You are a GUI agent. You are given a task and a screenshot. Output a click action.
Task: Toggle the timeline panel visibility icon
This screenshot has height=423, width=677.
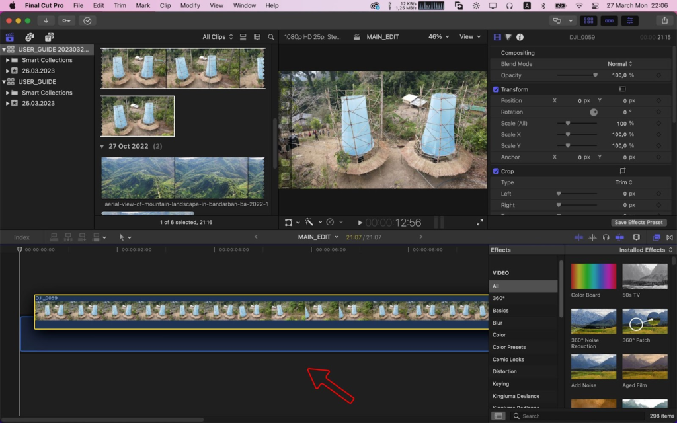pyautogui.click(x=609, y=20)
